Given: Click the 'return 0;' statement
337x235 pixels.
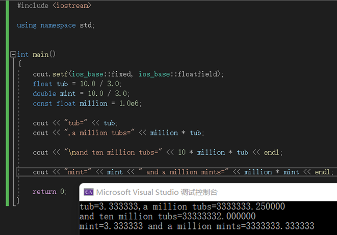Looking at the screenshot, I should (49, 192).
